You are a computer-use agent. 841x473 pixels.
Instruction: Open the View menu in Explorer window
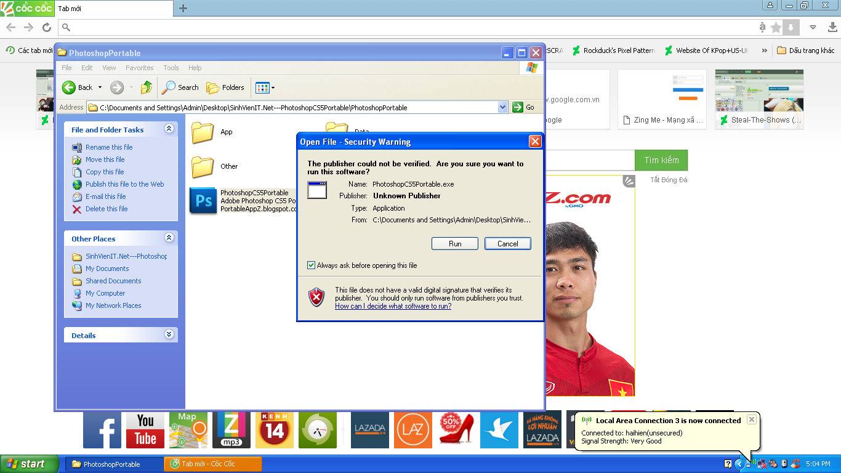coord(109,68)
